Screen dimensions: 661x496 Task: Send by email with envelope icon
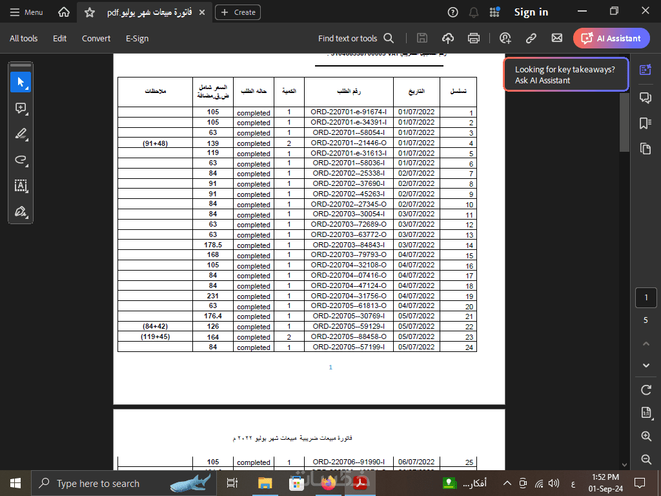557,38
